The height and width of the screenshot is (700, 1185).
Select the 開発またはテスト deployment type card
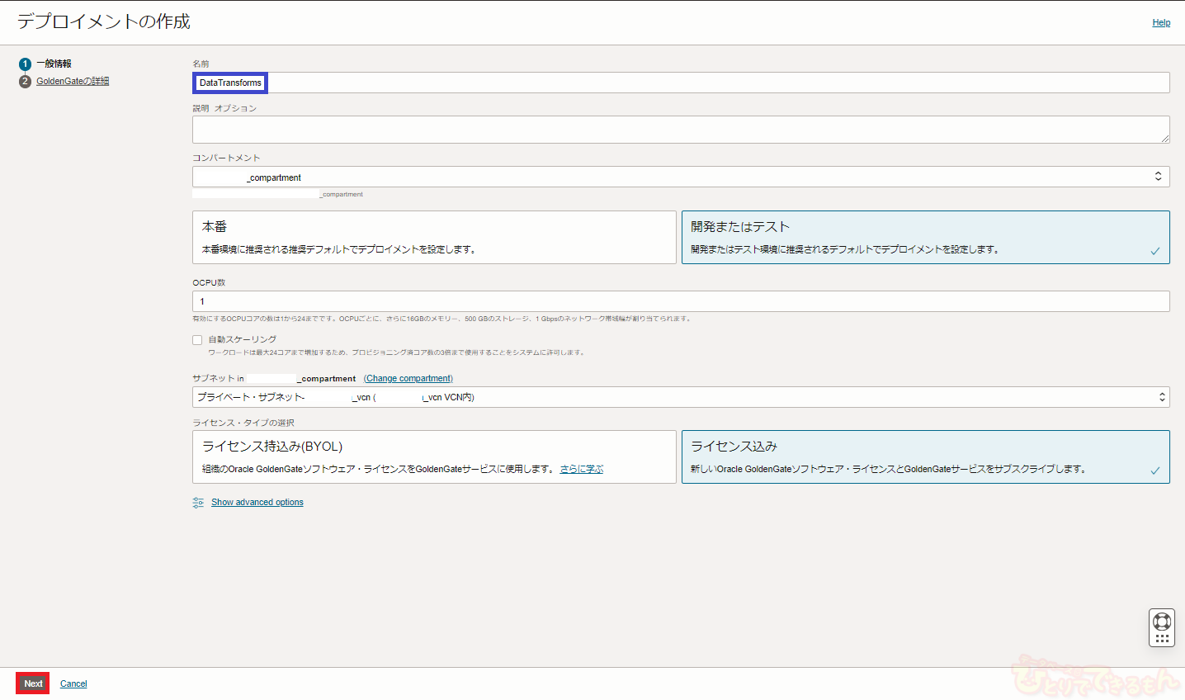point(925,237)
